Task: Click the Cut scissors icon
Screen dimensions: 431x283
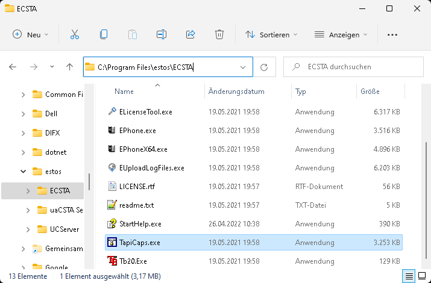Action: (x=75, y=35)
